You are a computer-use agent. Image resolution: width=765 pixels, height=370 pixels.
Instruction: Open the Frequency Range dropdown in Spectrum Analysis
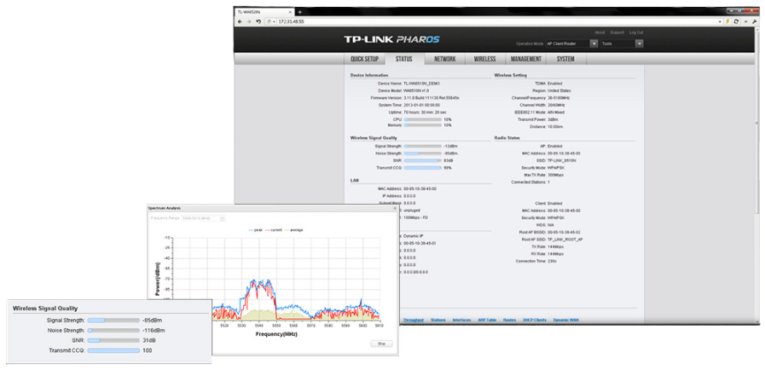click(x=203, y=218)
